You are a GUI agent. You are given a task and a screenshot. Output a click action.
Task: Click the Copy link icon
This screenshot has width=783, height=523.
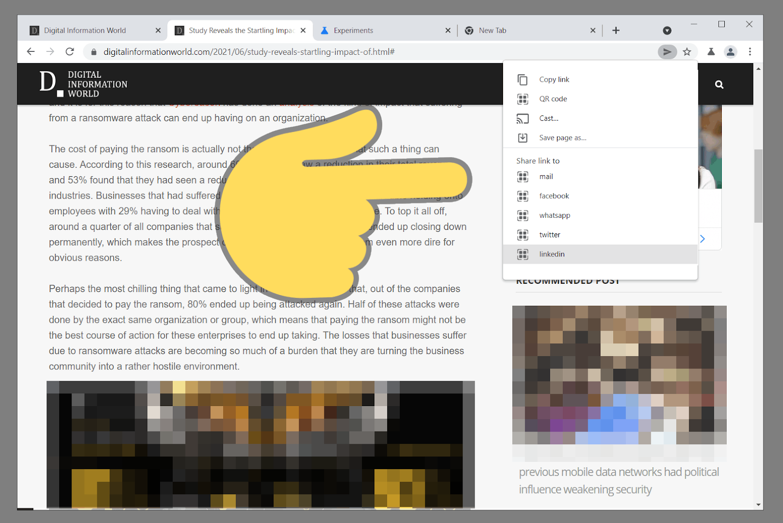(523, 79)
